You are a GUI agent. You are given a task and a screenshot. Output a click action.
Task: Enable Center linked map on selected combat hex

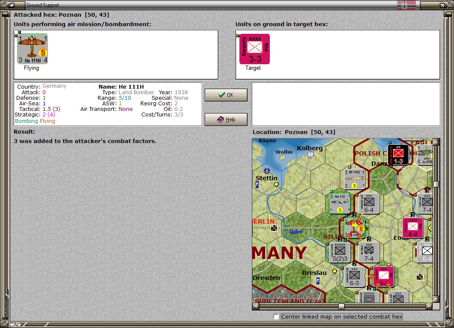pos(276,317)
